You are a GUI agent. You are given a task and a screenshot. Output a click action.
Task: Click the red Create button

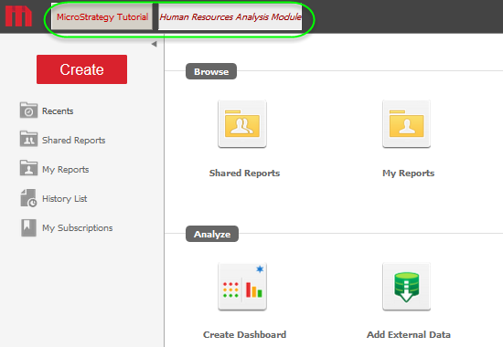pyautogui.click(x=81, y=69)
